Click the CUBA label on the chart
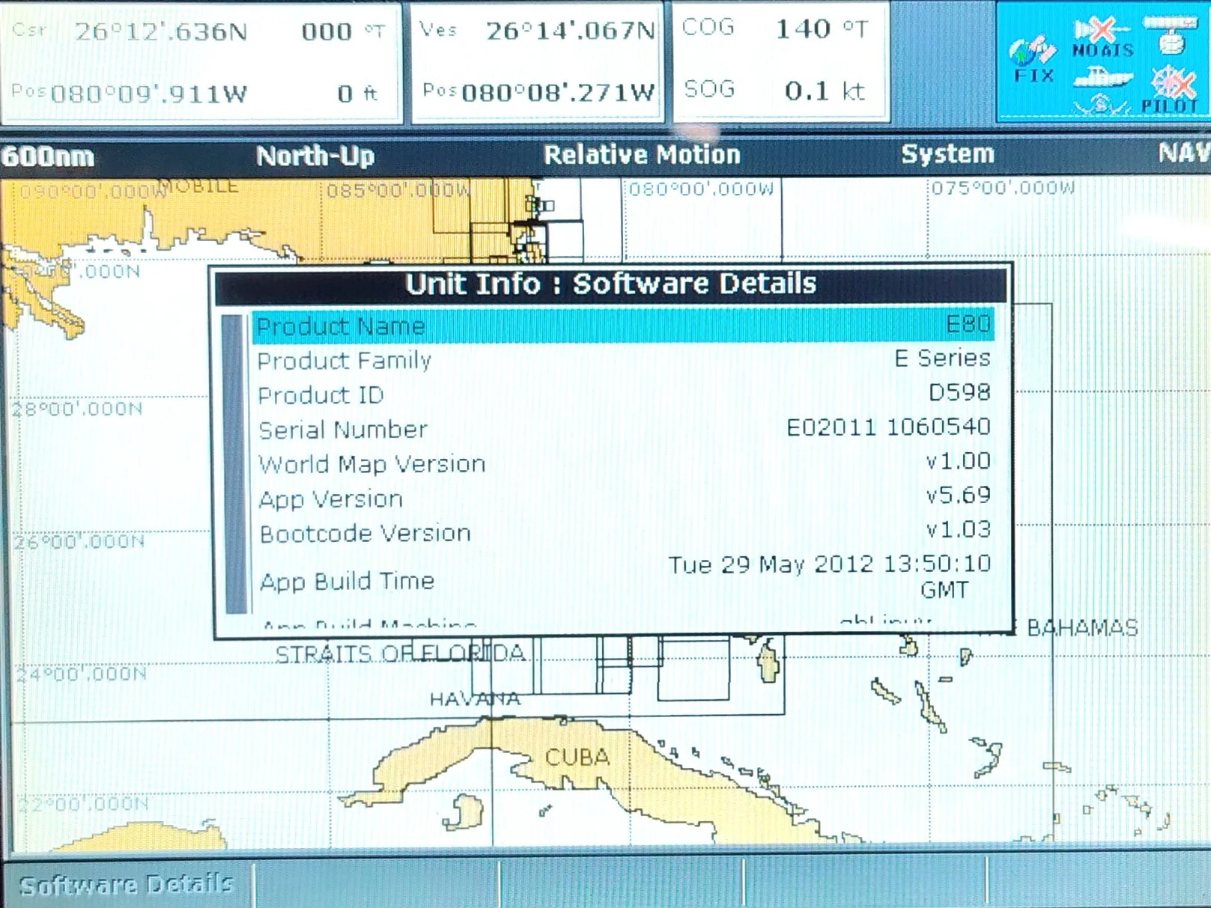Screen dimensions: 1211x908 (577, 758)
